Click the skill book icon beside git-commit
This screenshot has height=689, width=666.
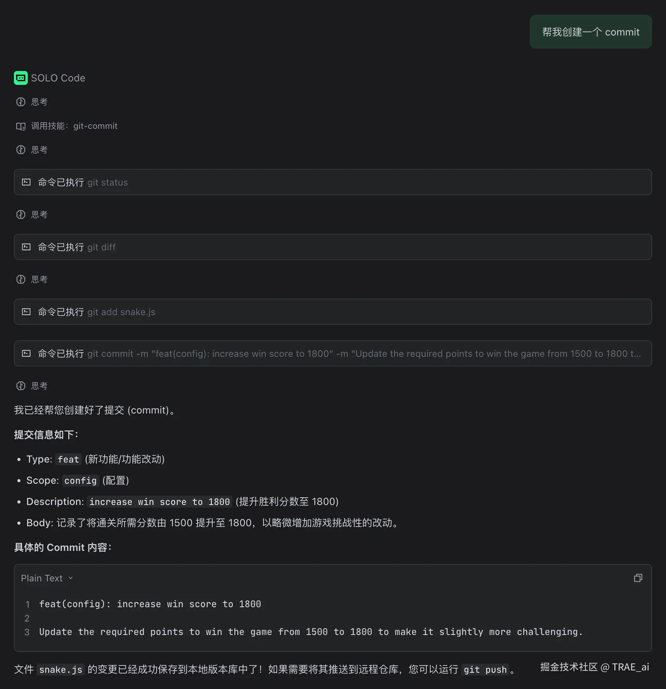[21, 126]
